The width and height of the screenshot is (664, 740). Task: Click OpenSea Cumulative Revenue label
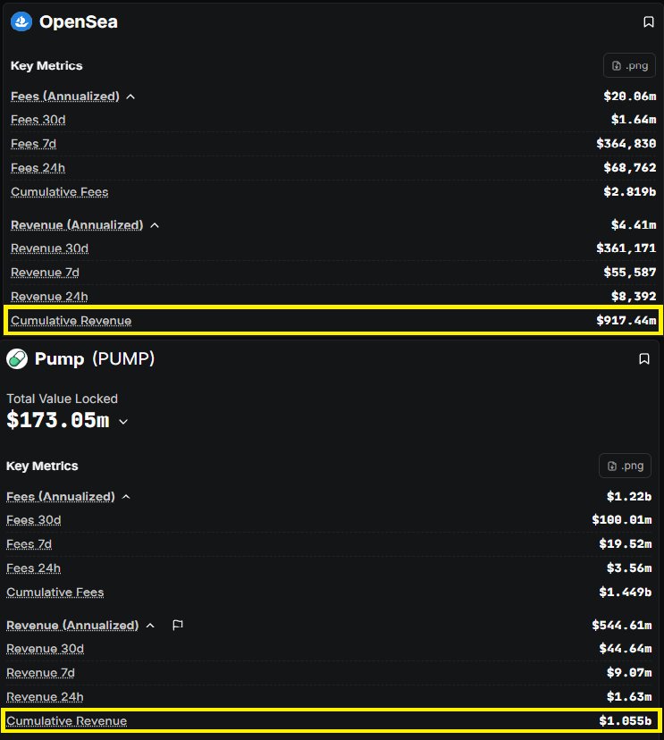71,321
